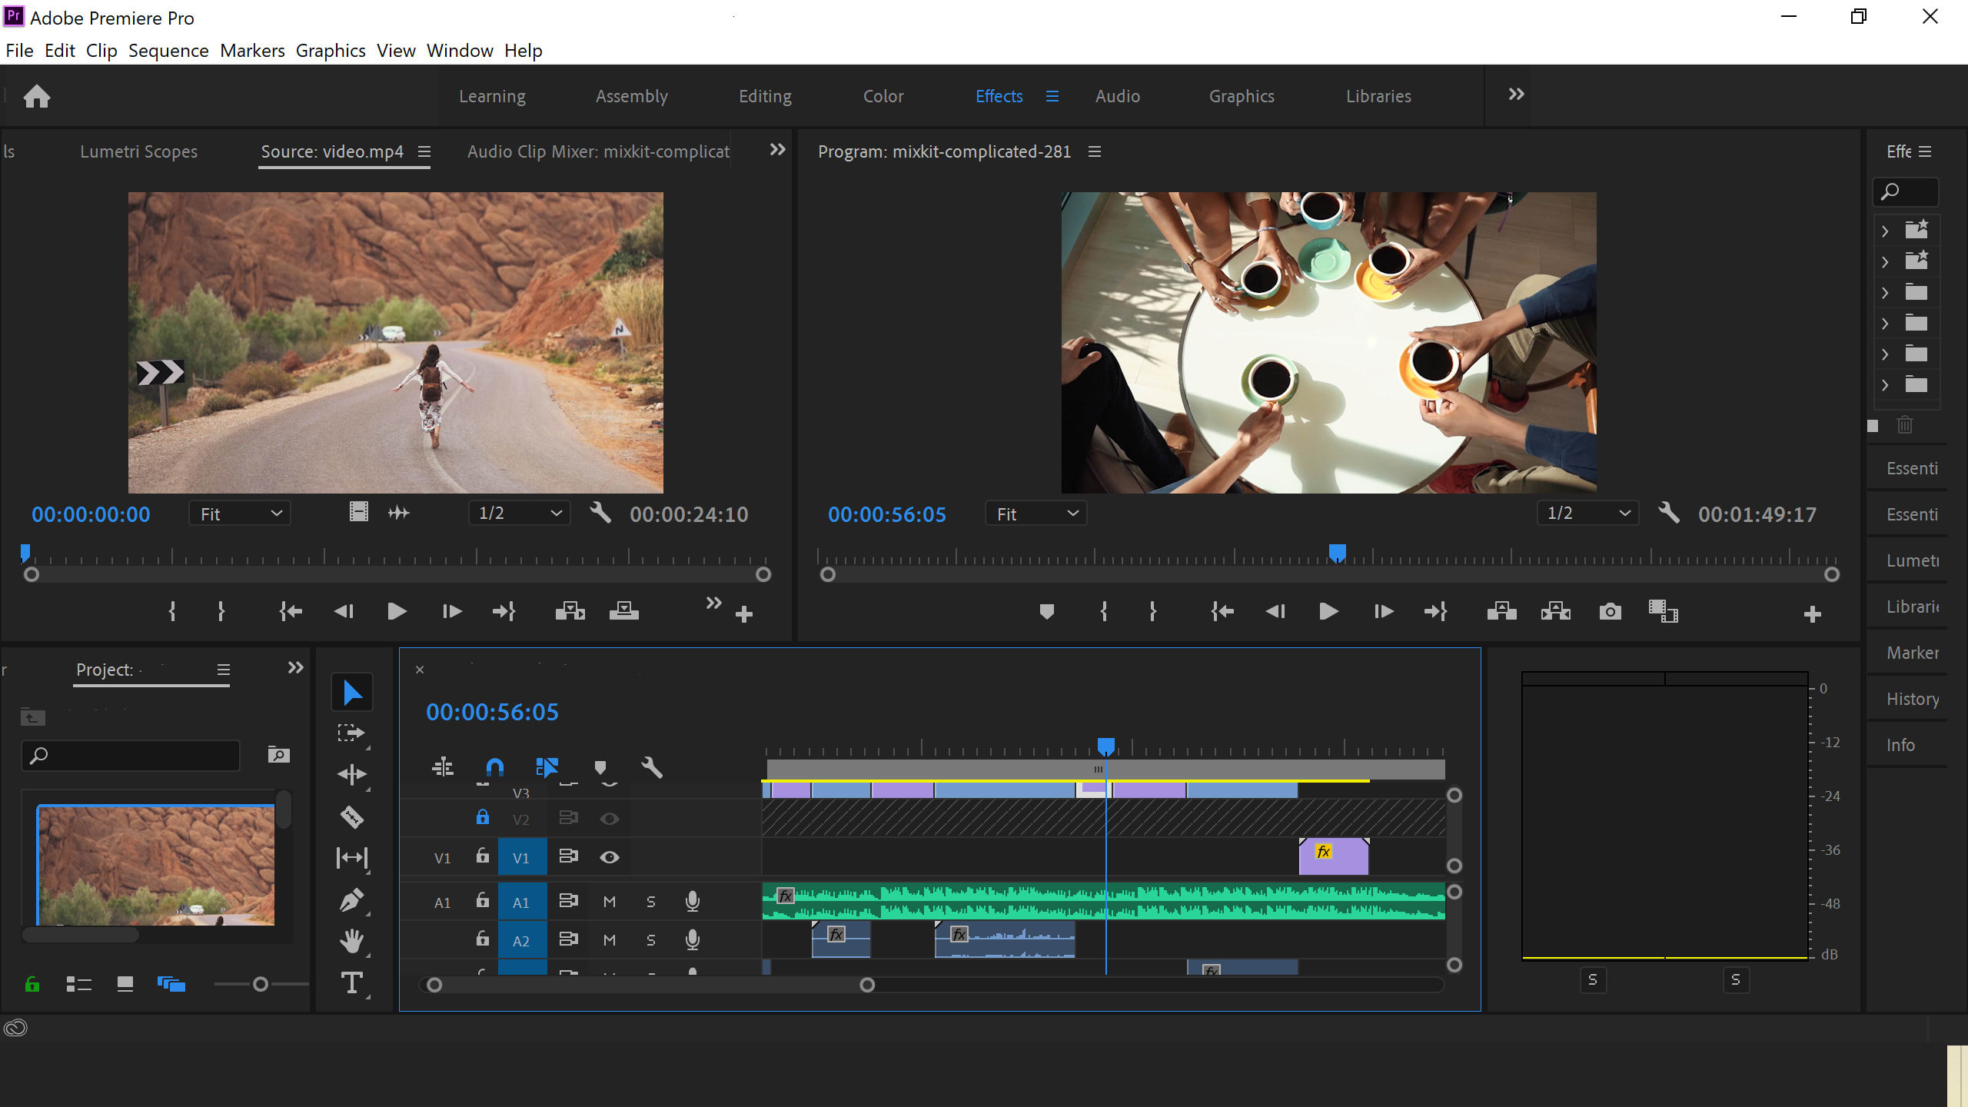Click the Snap to Timeline icon
1968x1107 pixels.
[x=494, y=766]
